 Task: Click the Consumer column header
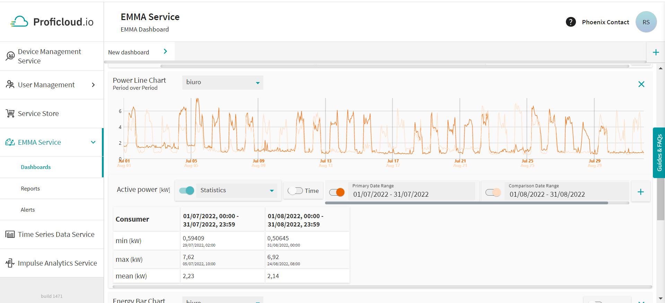[x=147, y=219]
